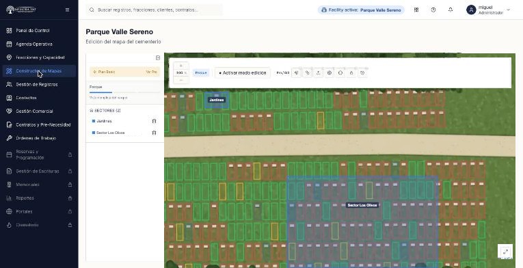The width and height of the screenshot is (523, 268).
Task: Select Sector Los Olivos in sectors list
Action: click(x=110, y=133)
